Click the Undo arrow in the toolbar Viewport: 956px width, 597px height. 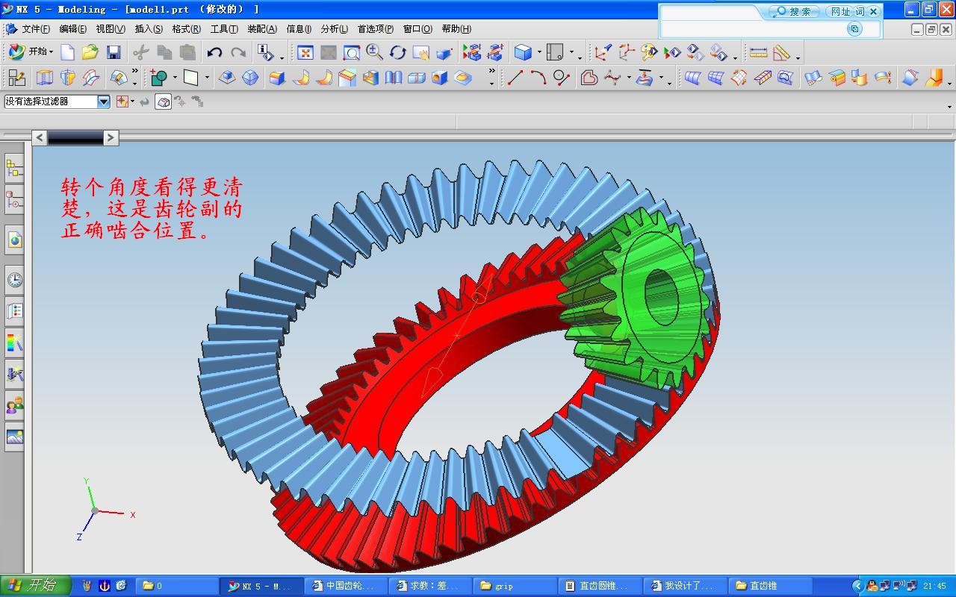pos(214,52)
